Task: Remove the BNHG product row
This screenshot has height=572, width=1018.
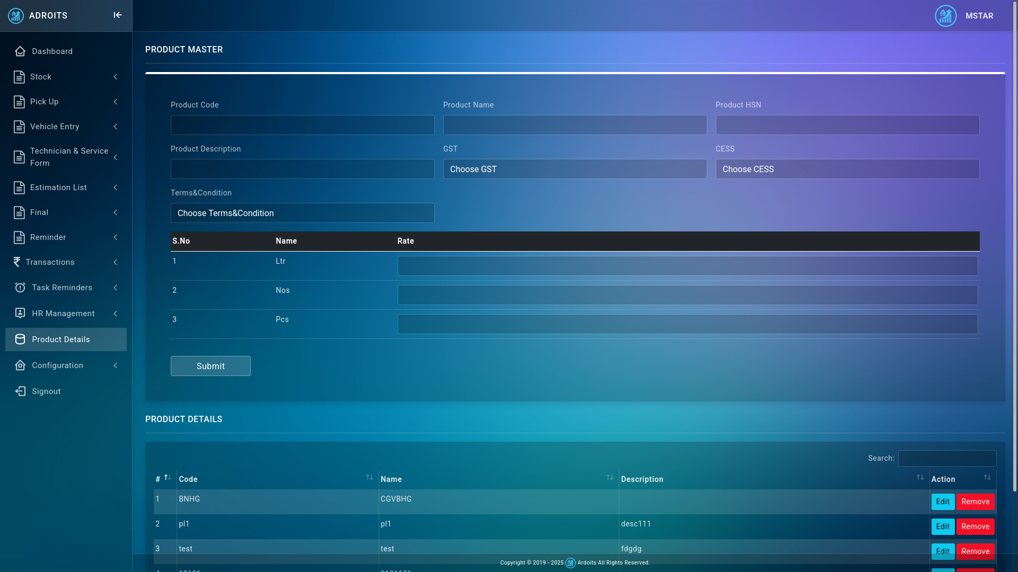Action: point(975,502)
